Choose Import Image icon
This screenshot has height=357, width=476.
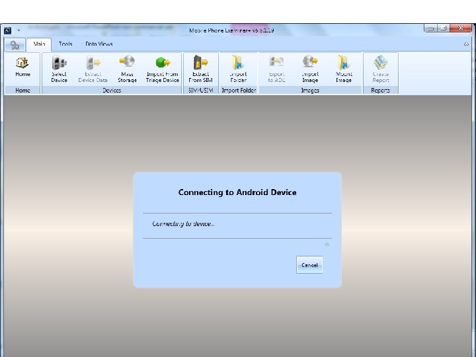(310, 69)
